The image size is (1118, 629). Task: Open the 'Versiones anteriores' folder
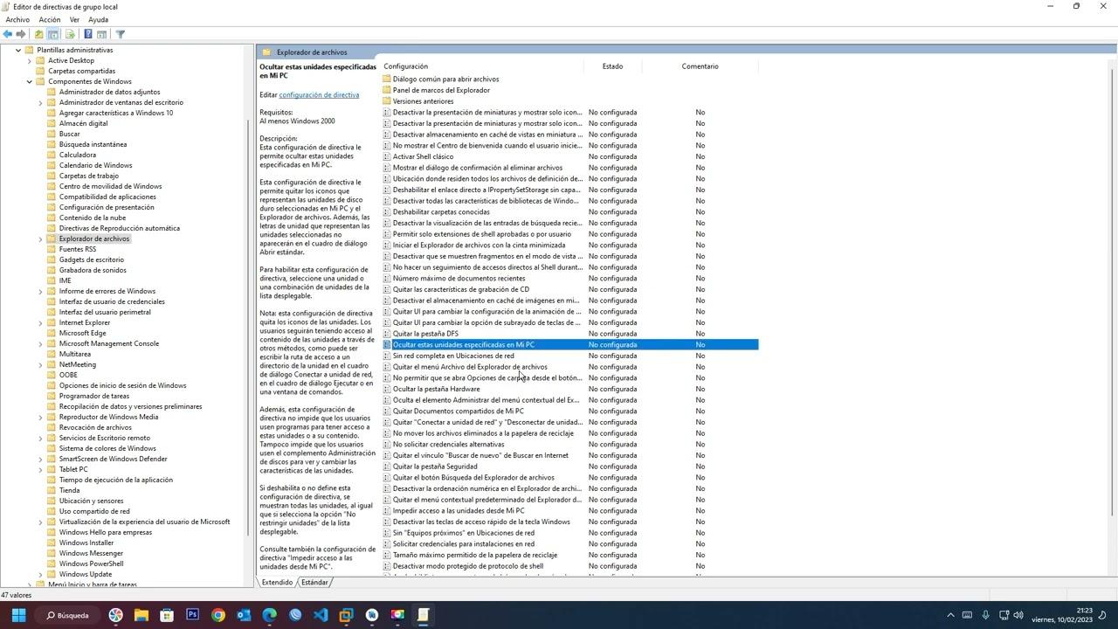[423, 101]
